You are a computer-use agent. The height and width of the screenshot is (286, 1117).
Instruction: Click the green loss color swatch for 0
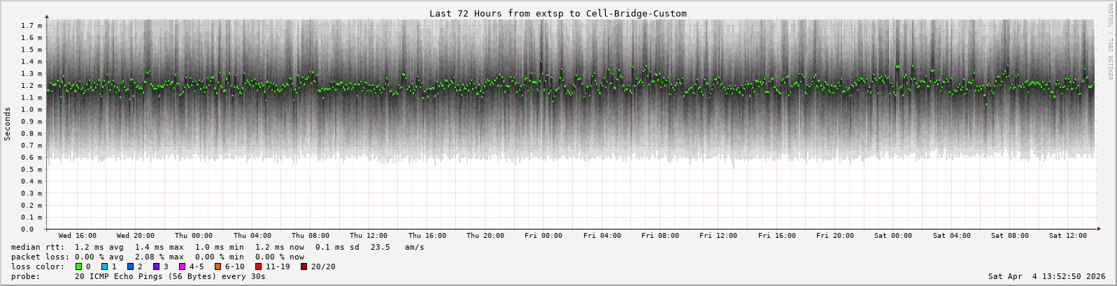coord(78,266)
